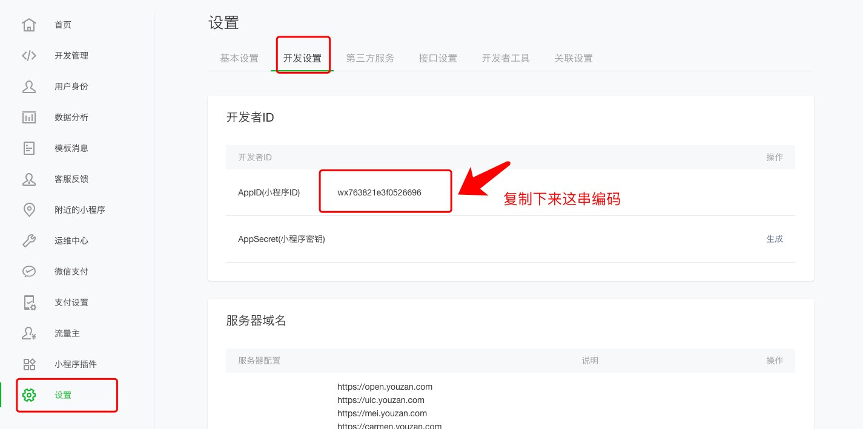Switch to the 接口设置 tab
Screen dimensions: 863x429
pyautogui.click(x=438, y=58)
